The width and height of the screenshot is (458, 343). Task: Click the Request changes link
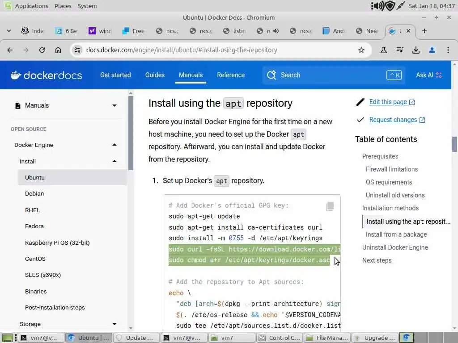397,120
